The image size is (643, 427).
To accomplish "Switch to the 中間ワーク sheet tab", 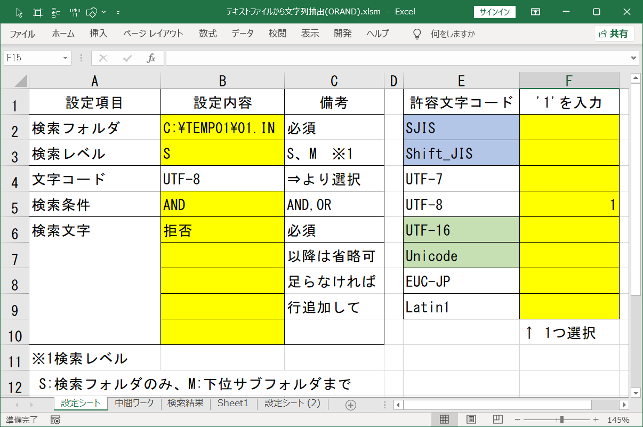I will point(133,404).
